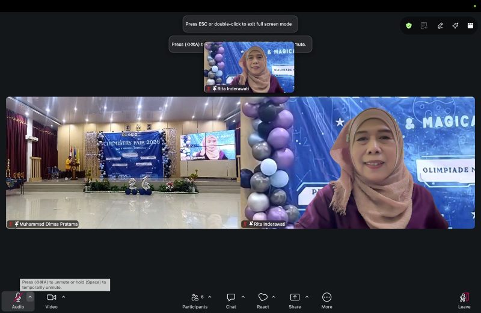
Task: Change gallery view layout
Action: click(x=470, y=26)
